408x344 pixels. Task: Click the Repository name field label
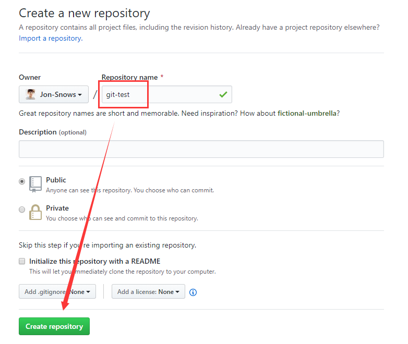tap(129, 77)
